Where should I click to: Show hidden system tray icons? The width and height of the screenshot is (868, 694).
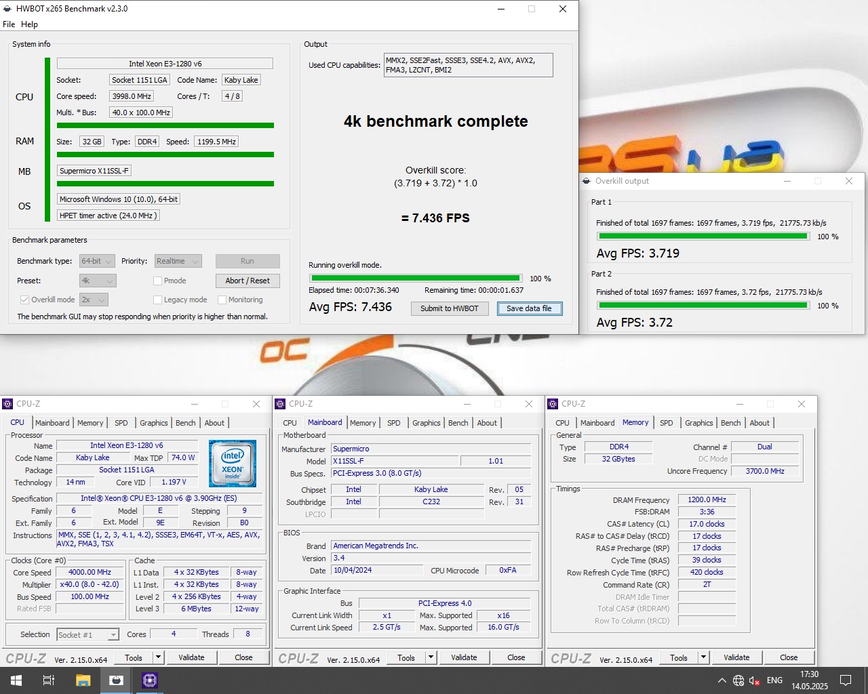click(722, 680)
